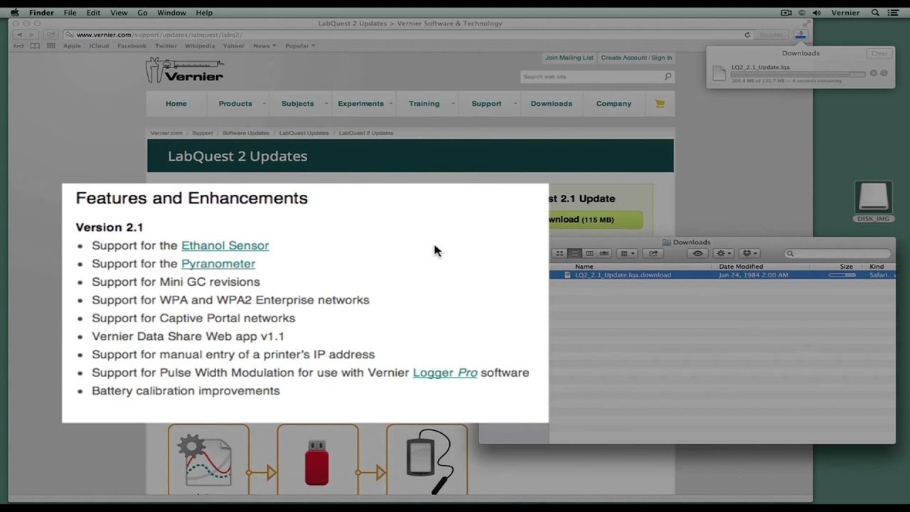Open the Go menu

(142, 12)
